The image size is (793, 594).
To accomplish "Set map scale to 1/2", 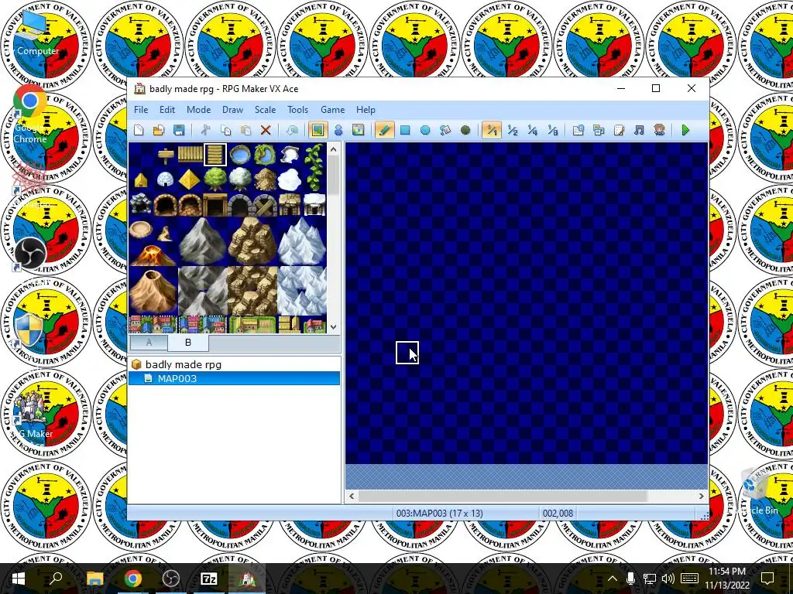I will pyautogui.click(x=513, y=130).
